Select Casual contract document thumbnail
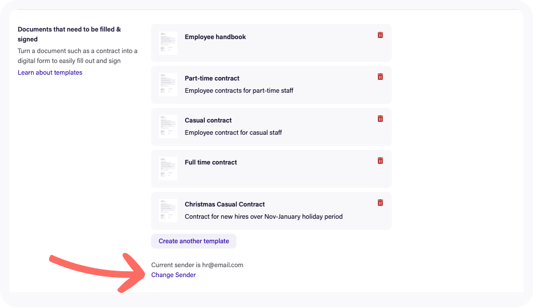This screenshot has width=533, height=308. coord(168,127)
